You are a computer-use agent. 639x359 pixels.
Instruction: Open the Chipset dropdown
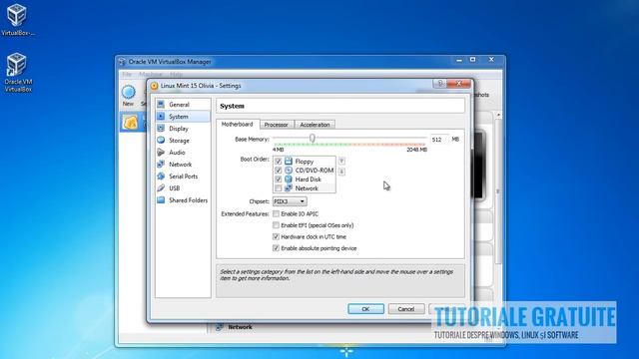point(290,201)
